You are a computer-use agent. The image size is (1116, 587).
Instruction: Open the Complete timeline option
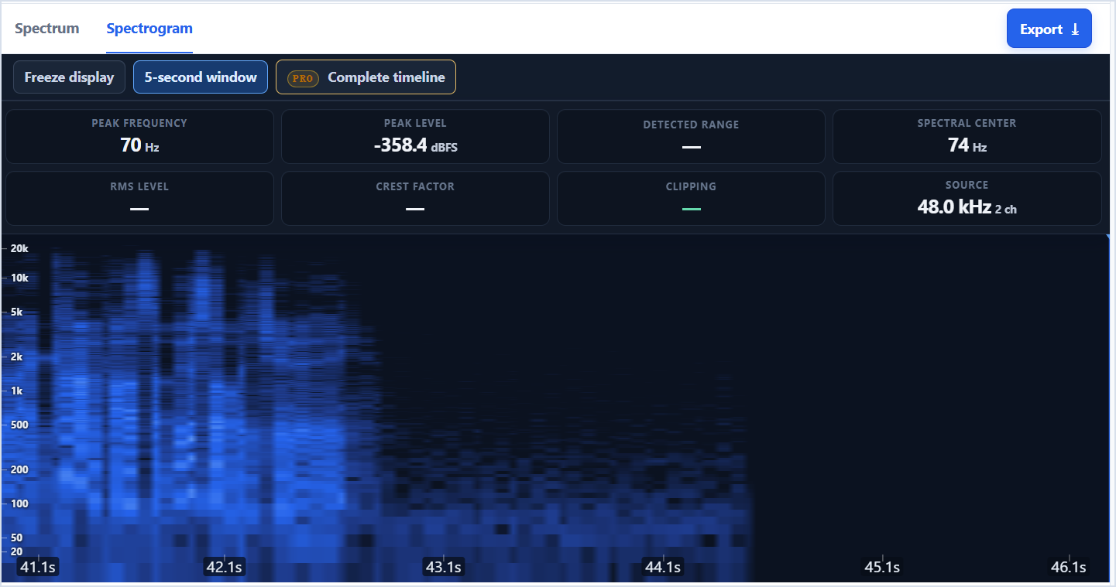(366, 77)
